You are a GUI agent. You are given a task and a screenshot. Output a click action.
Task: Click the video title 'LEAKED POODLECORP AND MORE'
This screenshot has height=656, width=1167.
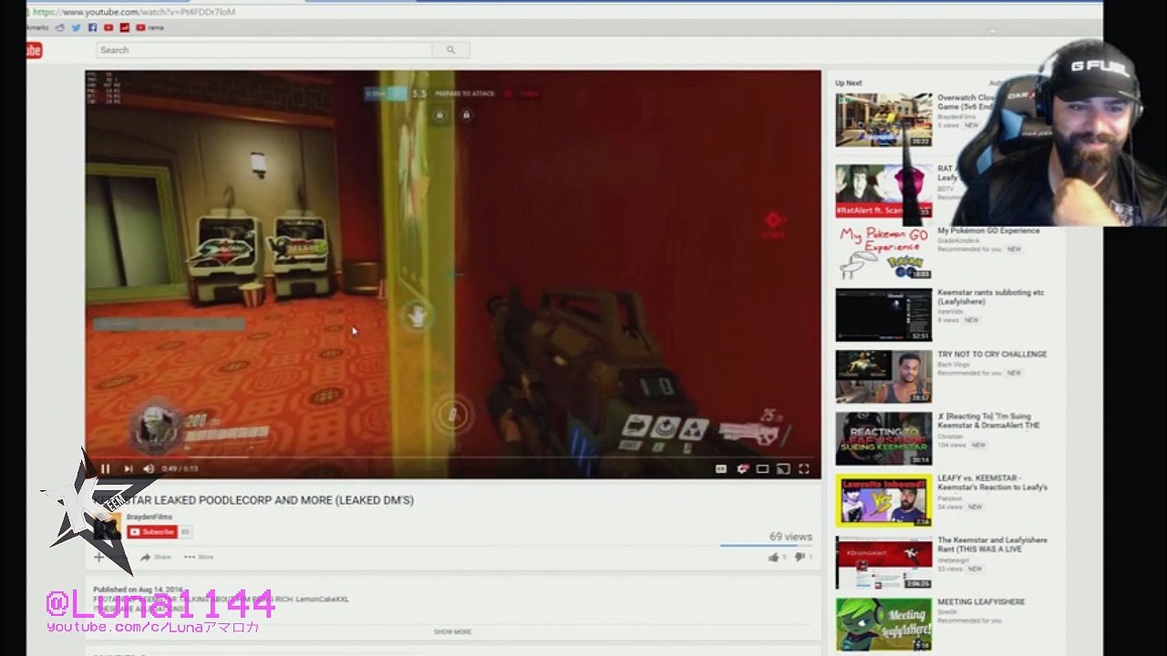pyautogui.click(x=254, y=500)
